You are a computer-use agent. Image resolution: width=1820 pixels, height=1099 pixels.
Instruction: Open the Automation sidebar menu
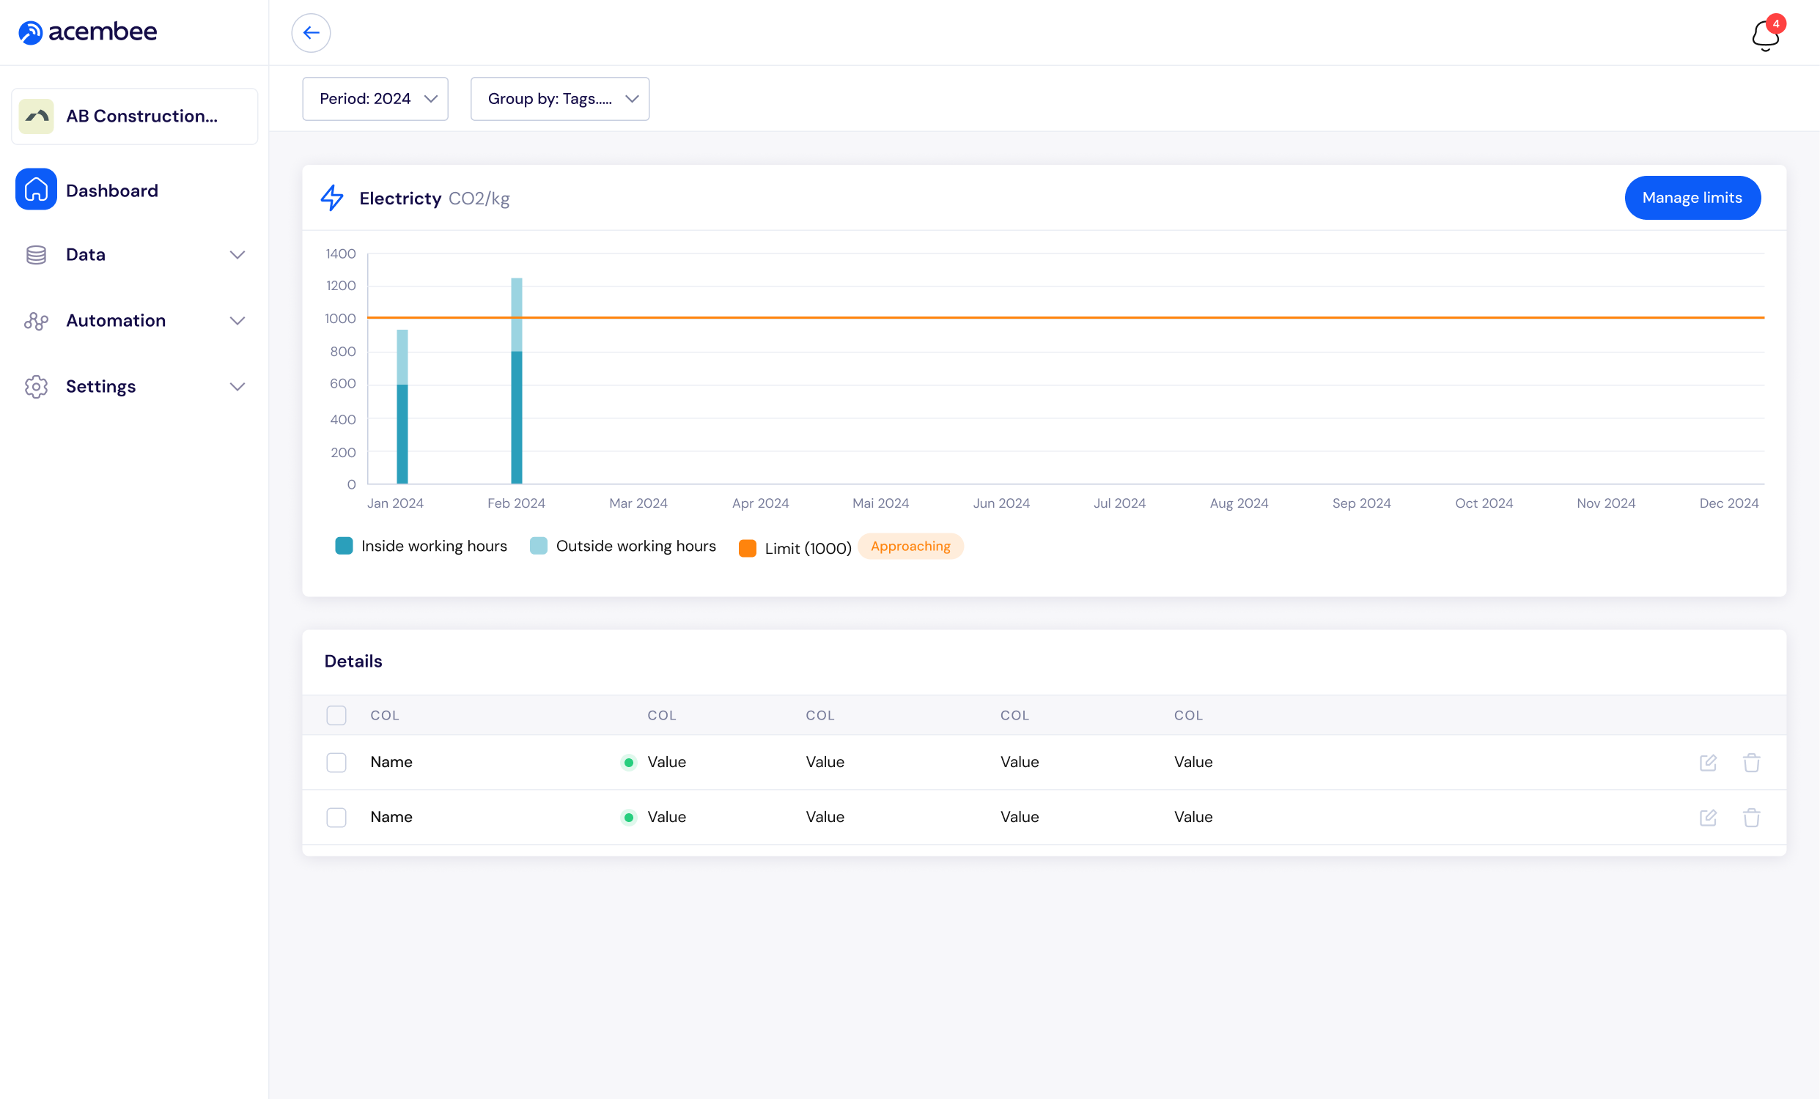[116, 320]
